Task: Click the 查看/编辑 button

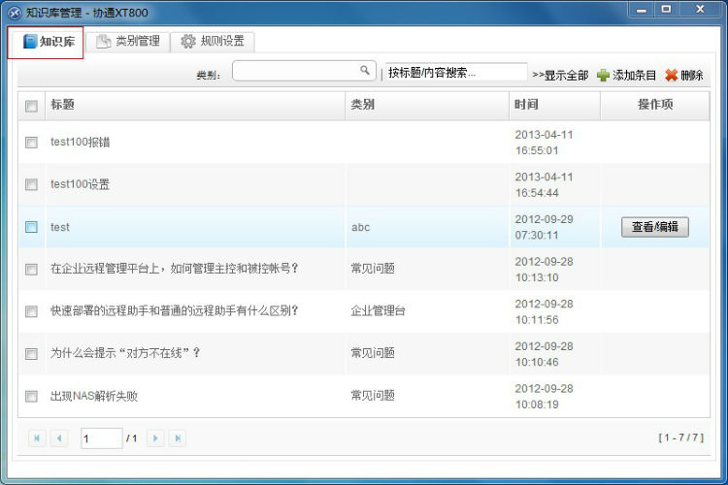Action: click(654, 227)
